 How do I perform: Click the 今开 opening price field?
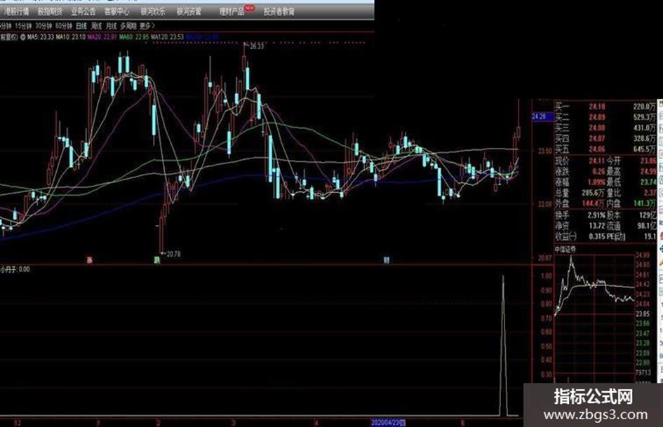coord(631,161)
